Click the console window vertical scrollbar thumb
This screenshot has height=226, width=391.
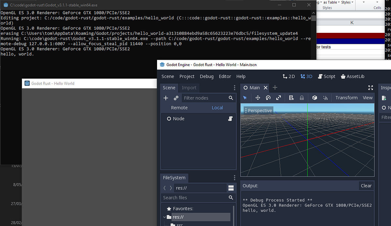pos(313,18)
